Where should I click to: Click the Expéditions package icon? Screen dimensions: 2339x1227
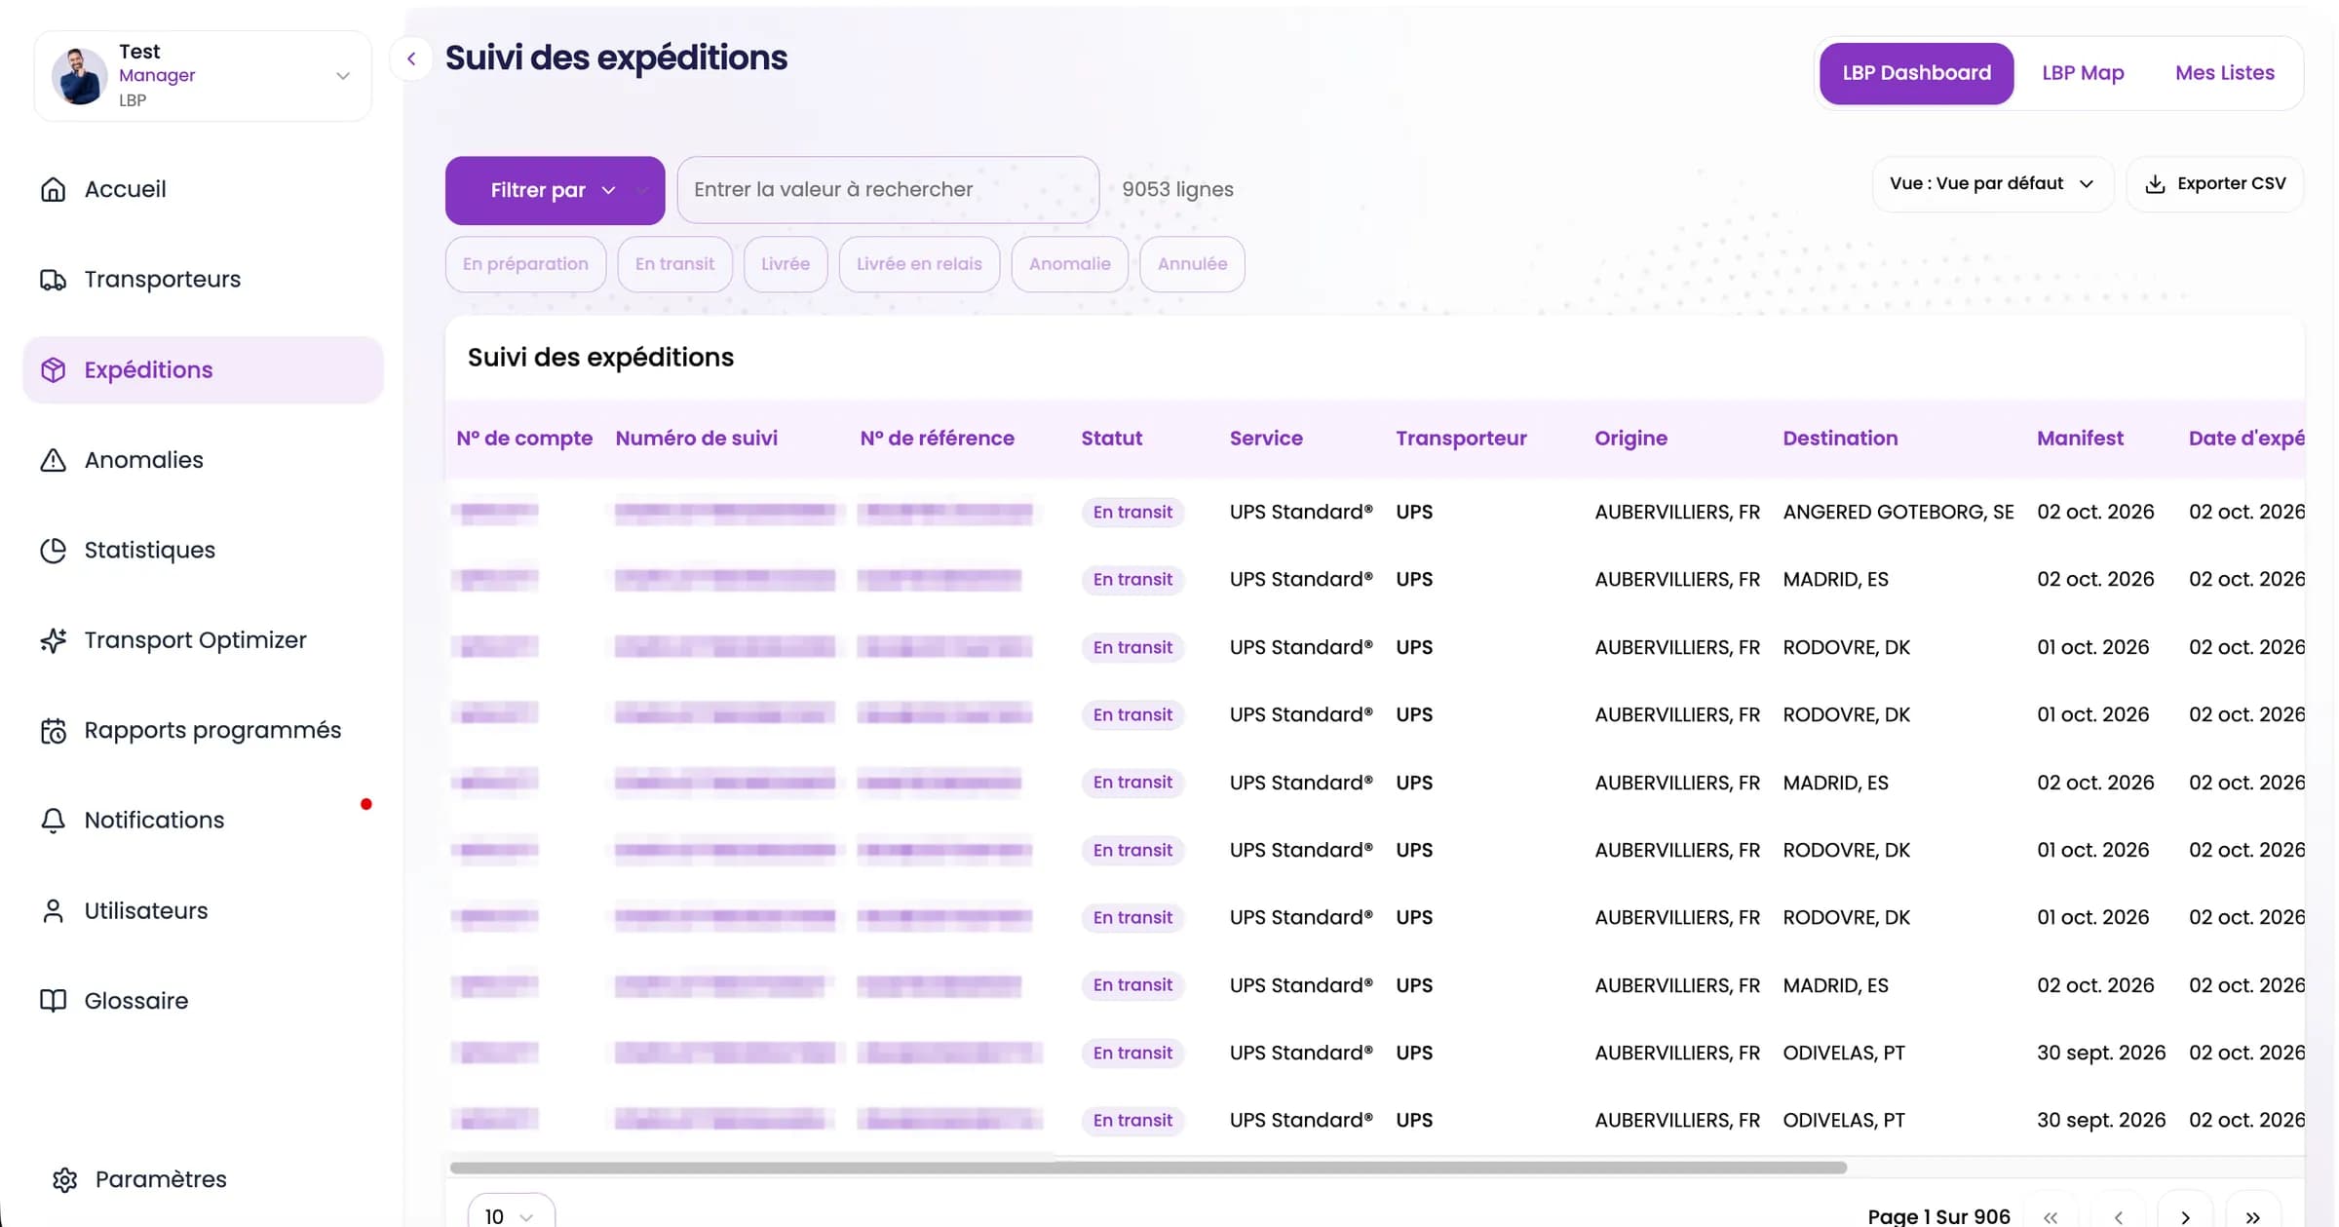53,369
